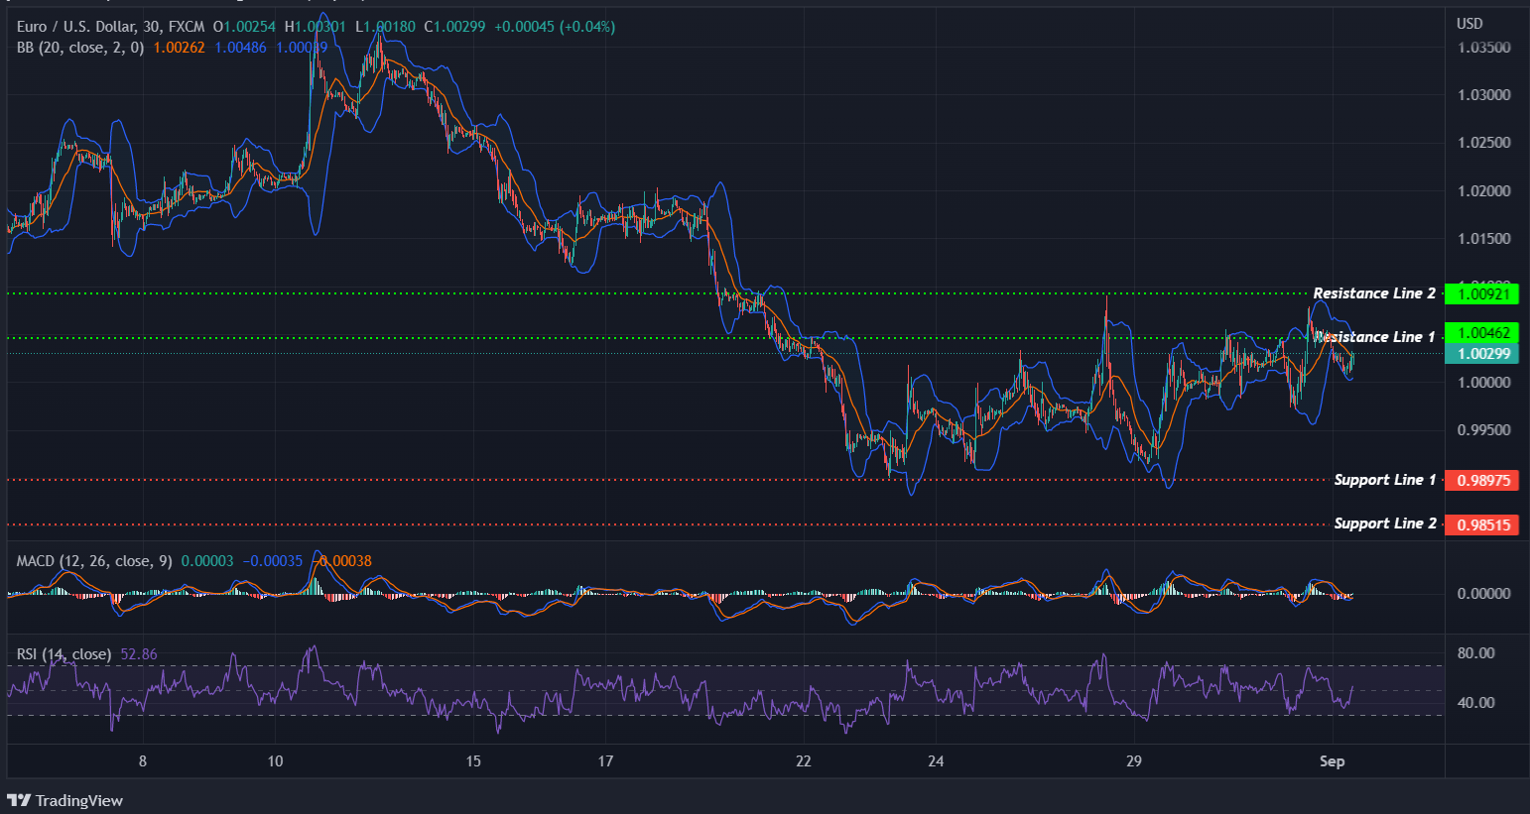The width and height of the screenshot is (1530, 814).
Task: Click the current price tag 1.00299
Action: (1482, 354)
